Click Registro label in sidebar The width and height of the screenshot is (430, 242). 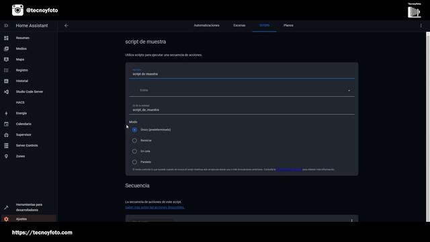click(22, 70)
